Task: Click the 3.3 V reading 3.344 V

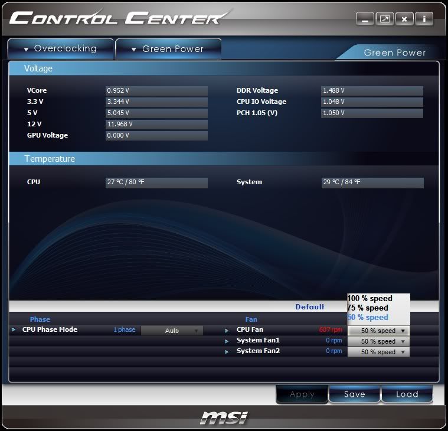Action: (156, 102)
